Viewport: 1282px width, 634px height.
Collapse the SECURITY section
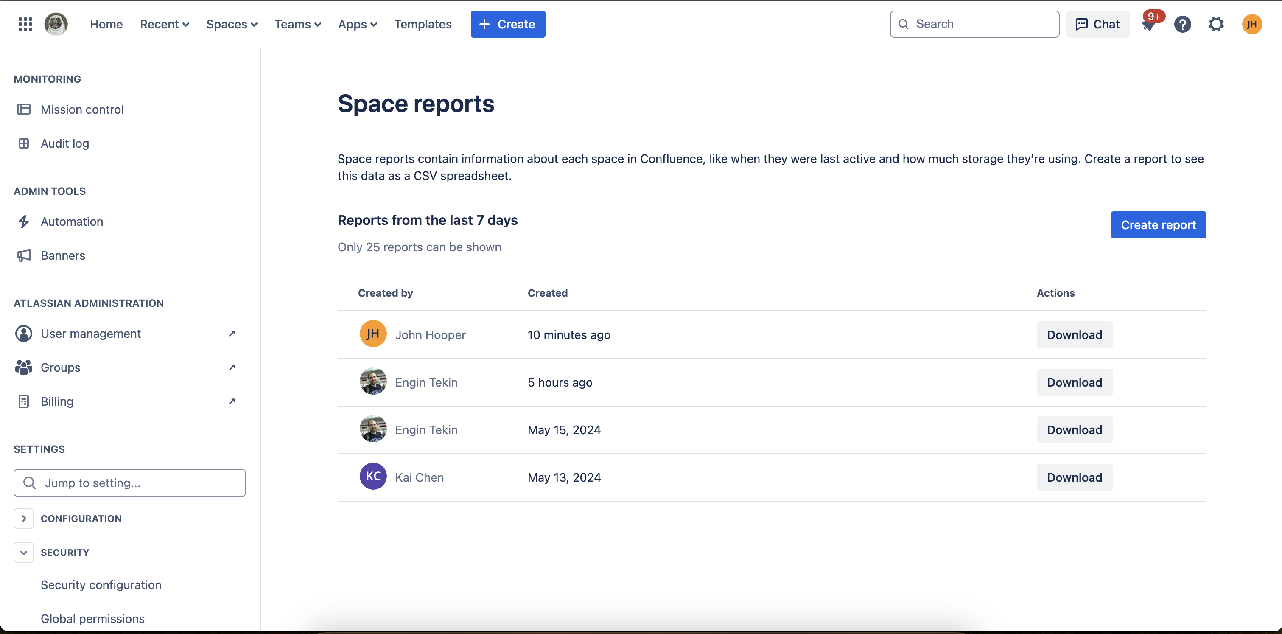[x=23, y=553]
